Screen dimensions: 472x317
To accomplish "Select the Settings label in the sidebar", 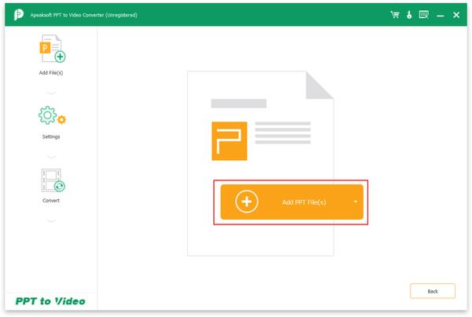I will [51, 137].
